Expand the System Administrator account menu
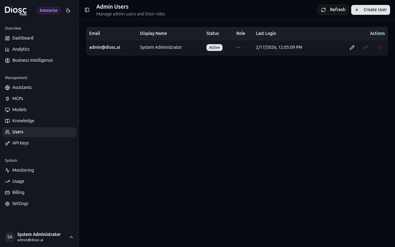Screen dimensions: 395x247 71,237
